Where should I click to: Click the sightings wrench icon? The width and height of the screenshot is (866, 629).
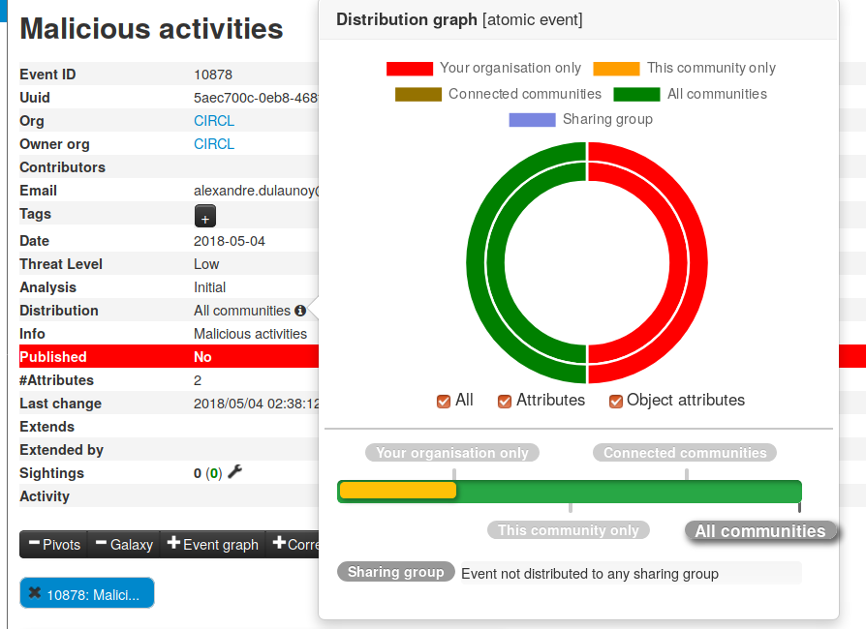point(234,472)
